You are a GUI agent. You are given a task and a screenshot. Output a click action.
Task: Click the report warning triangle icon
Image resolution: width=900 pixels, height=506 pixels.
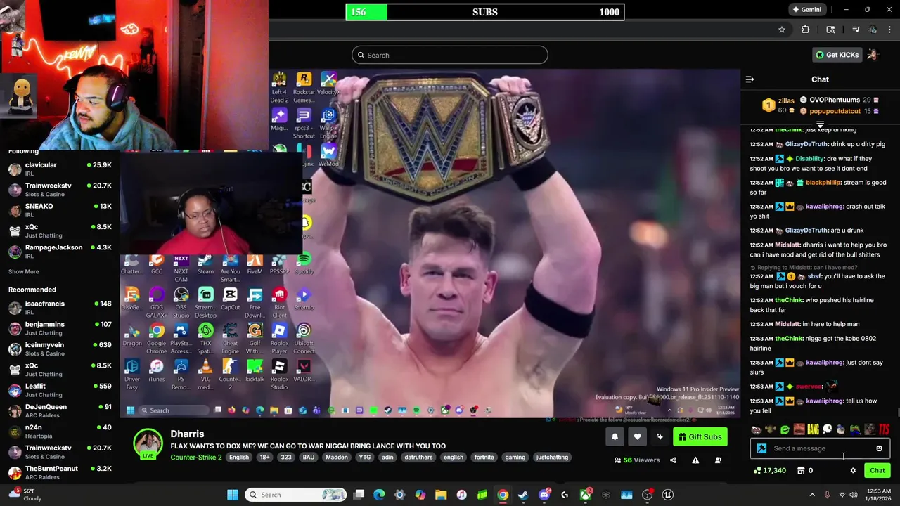695,460
